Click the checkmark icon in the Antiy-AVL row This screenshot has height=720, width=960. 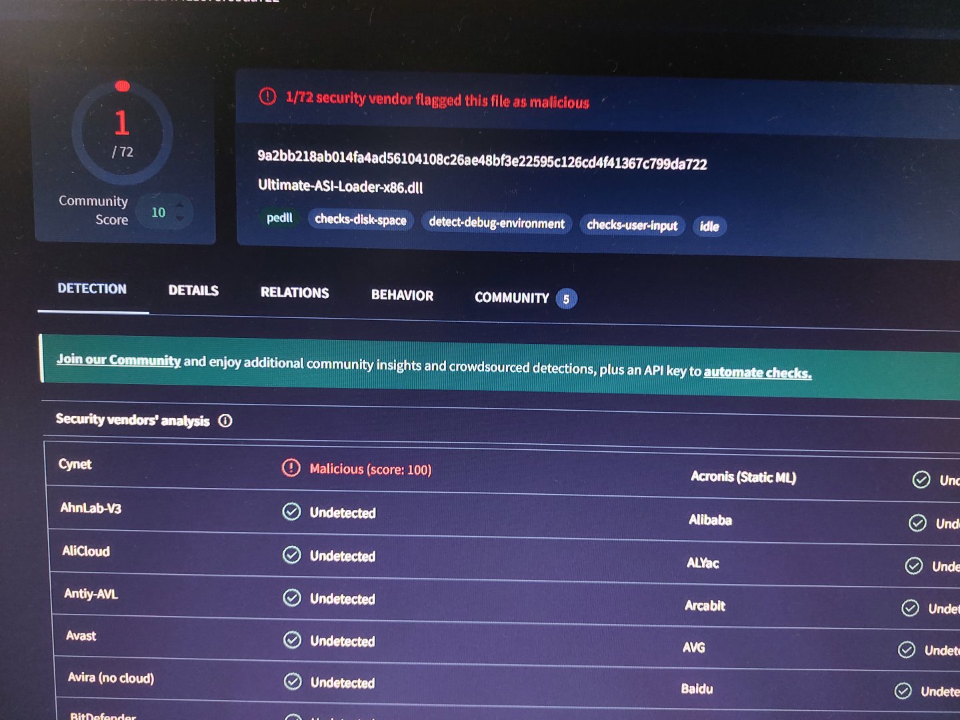click(x=292, y=597)
